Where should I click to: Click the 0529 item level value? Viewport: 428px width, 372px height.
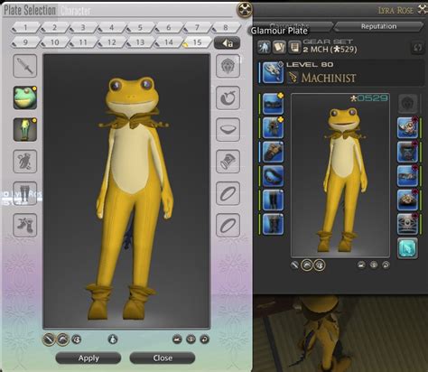click(x=372, y=98)
